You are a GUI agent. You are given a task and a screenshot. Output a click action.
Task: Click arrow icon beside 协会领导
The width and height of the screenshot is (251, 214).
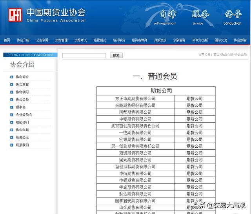pyautogui.click(x=12, y=92)
